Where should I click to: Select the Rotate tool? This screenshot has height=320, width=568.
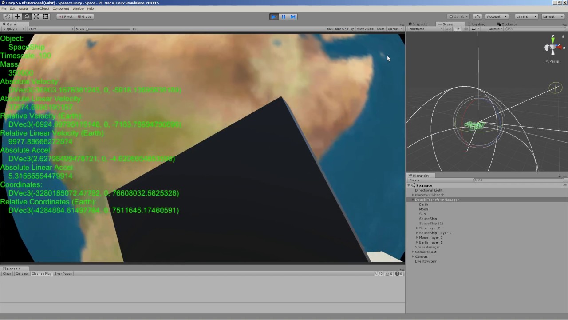(27, 16)
